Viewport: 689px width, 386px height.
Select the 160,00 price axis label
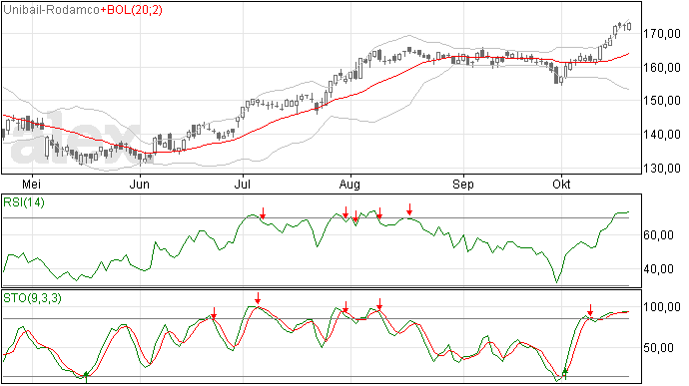click(x=662, y=68)
